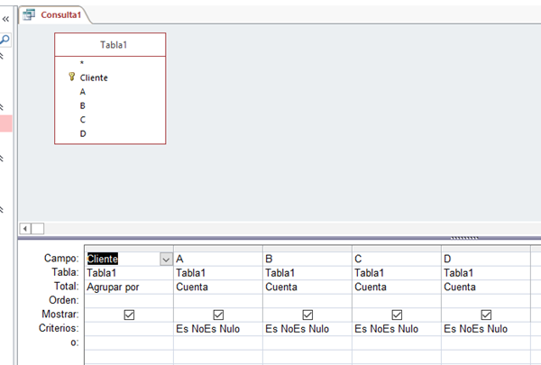Click the left scroll arrow of the table pane
This screenshot has height=365, width=541.
[25, 228]
